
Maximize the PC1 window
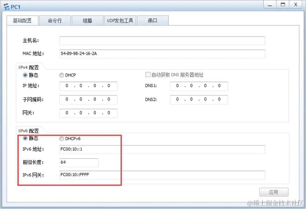pyautogui.click(x=283, y=5)
